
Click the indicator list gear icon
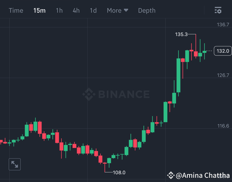(218, 10)
